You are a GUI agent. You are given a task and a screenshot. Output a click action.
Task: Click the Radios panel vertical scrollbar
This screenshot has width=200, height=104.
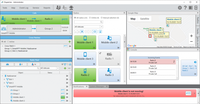tap(125, 42)
